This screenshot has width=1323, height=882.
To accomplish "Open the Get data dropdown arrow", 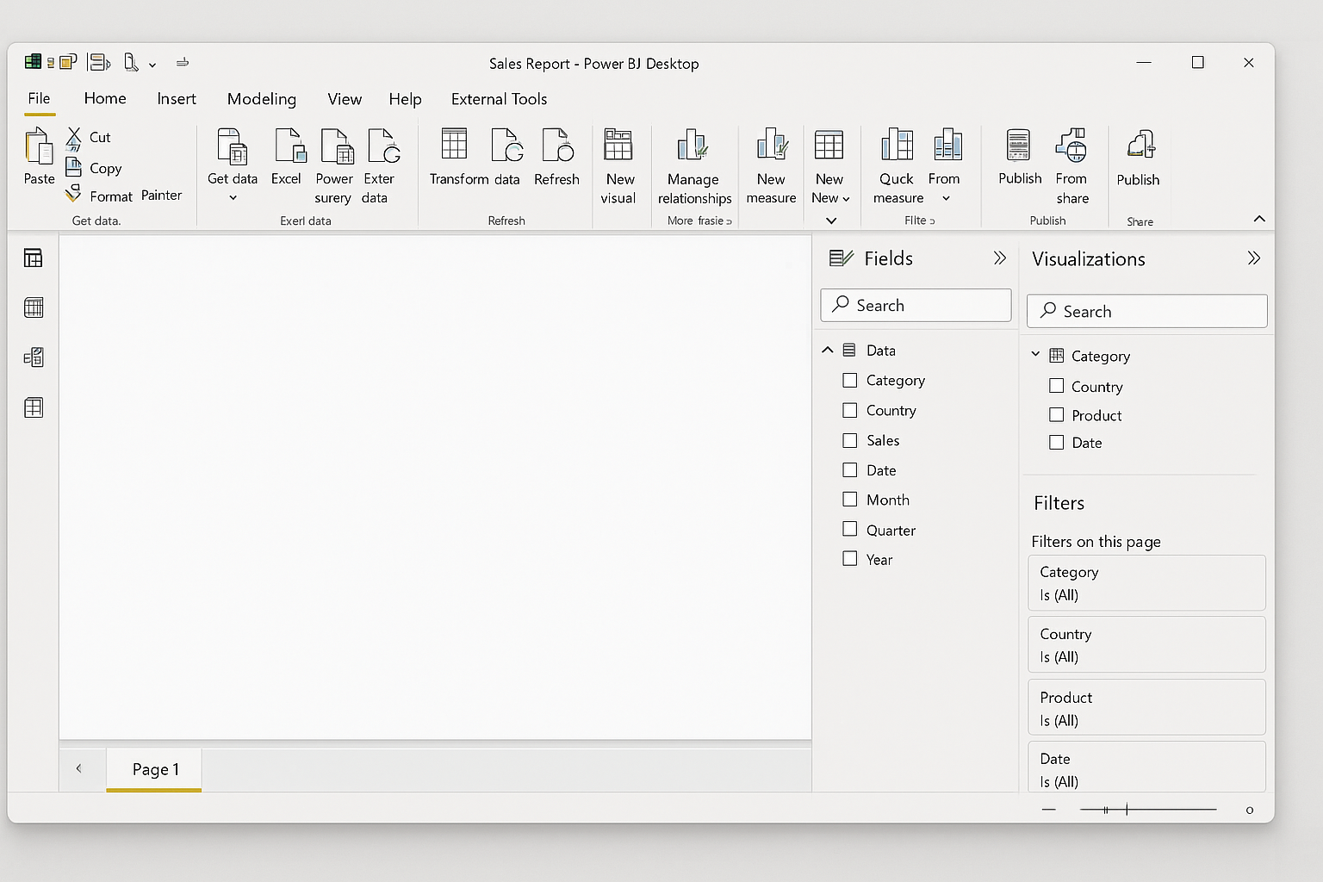I will click(233, 198).
